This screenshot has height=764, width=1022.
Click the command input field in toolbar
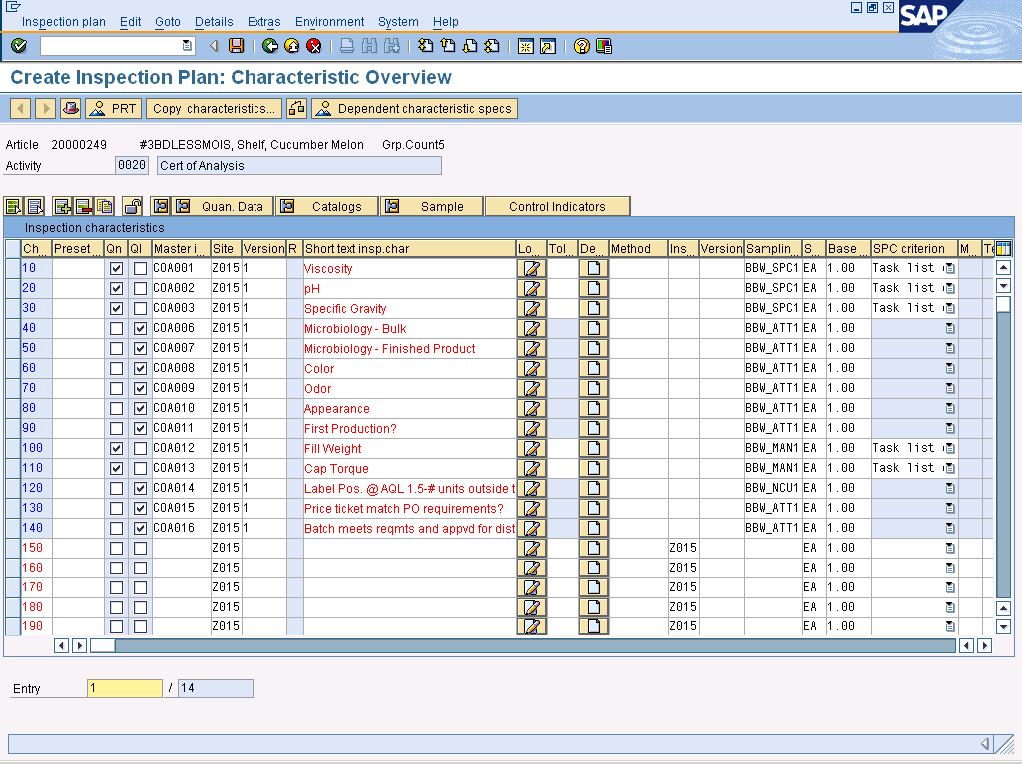[x=111, y=46]
